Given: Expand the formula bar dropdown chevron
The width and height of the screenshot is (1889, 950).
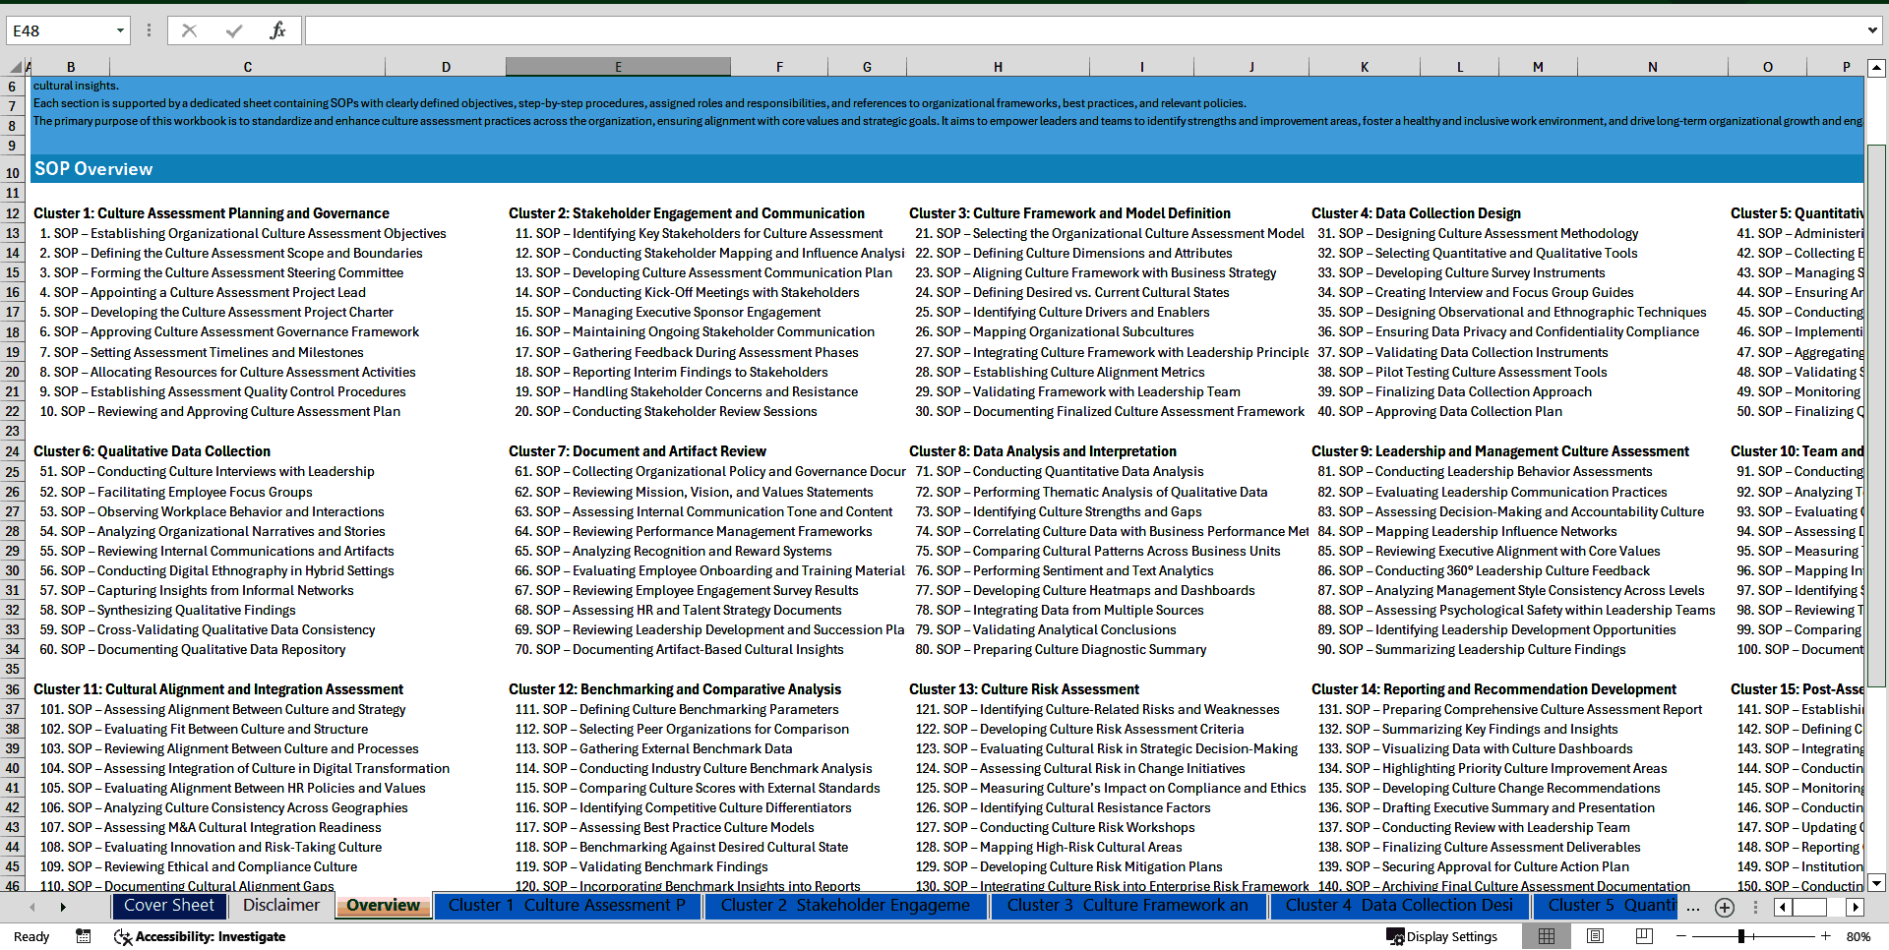Looking at the screenshot, I should [1873, 30].
